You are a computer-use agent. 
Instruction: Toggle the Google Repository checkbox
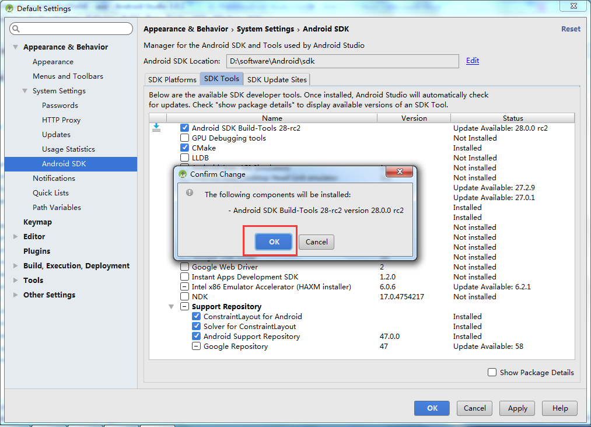coord(197,346)
